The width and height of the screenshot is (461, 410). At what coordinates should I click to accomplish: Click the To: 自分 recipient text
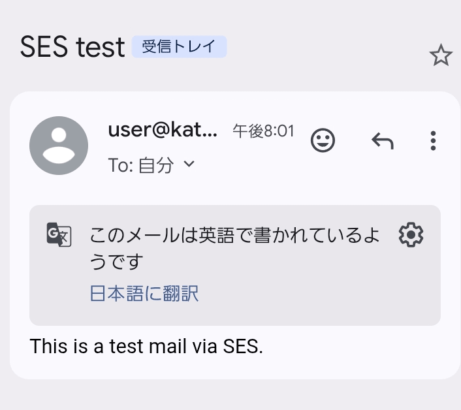(x=141, y=165)
